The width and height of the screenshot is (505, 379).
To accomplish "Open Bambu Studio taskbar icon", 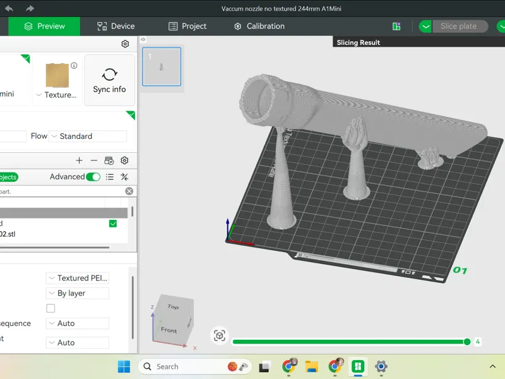I will coord(358,366).
